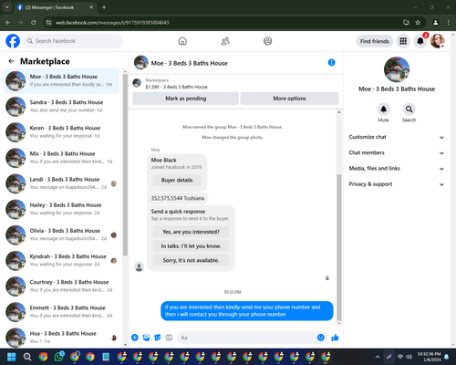Screen dimensions: 456x365
Task: Open Landi - 3 Beds 3 Baths House chat
Action: [61, 183]
